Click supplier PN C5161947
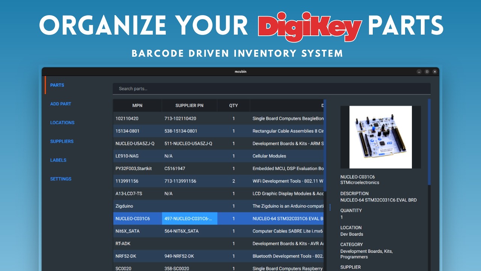481x271 pixels. (189, 169)
